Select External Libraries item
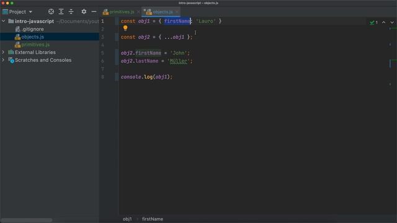 [35, 52]
